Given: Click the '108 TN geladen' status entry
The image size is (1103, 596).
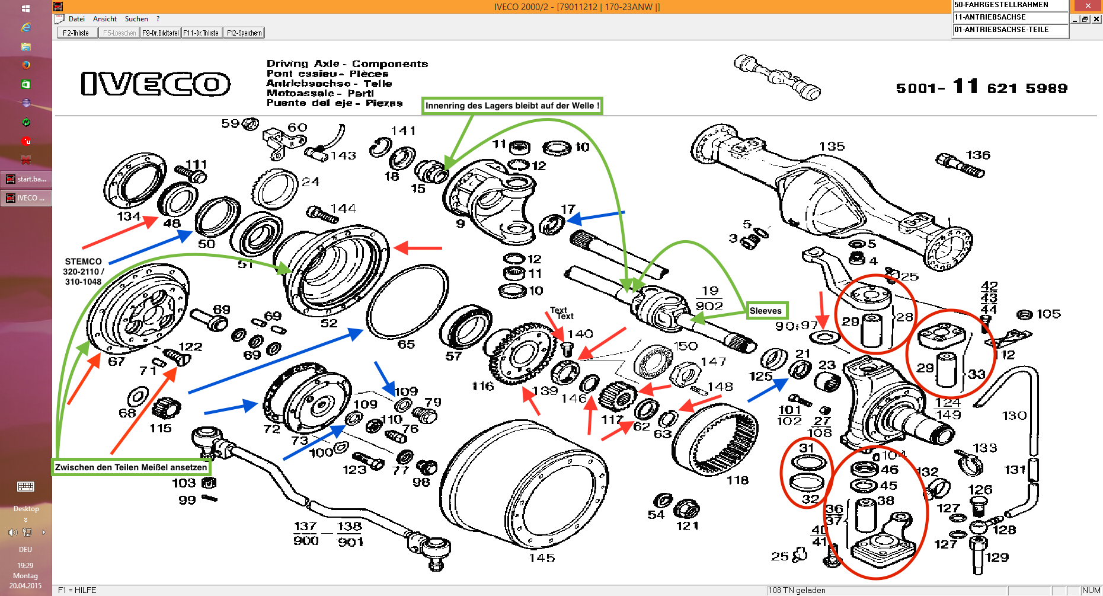Looking at the screenshot, I should [x=797, y=590].
